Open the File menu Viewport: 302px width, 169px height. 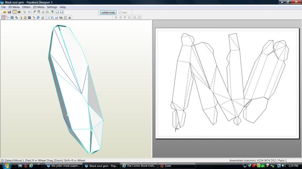(4, 7)
